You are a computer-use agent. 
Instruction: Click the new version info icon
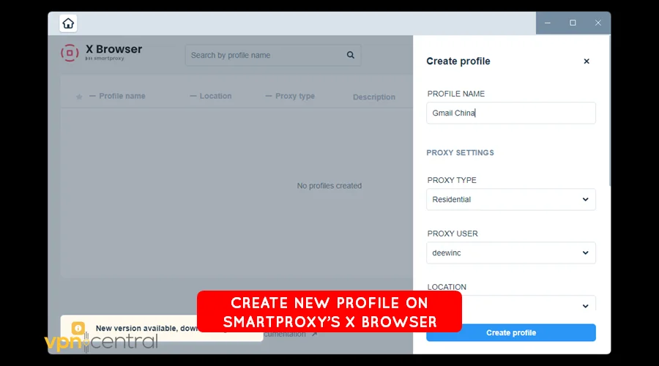tap(78, 328)
